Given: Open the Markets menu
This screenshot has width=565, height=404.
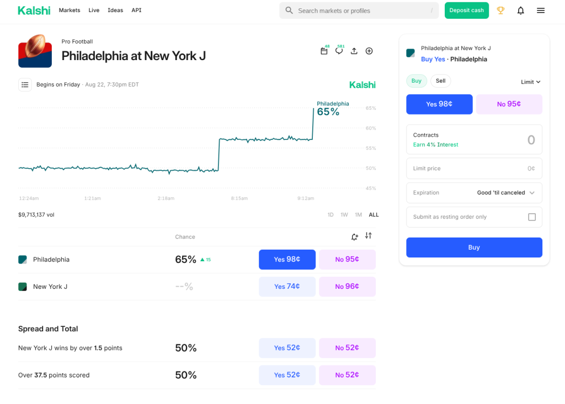Looking at the screenshot, I should pos(70,10).
